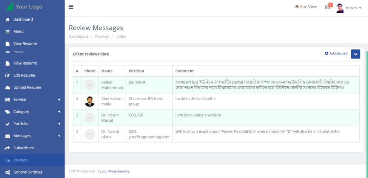Click the Reviews breadcrumb link
The height and width of the screenshot is (178, 368).
point(102,37)
